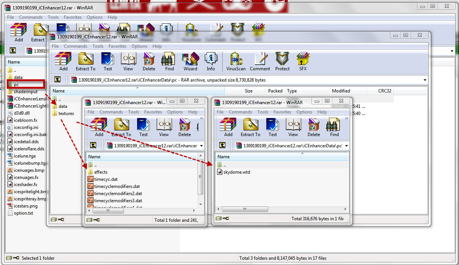Create SFX archive via the SFX icon
This screenshot has width=459, height=265.
pos(303,61)
